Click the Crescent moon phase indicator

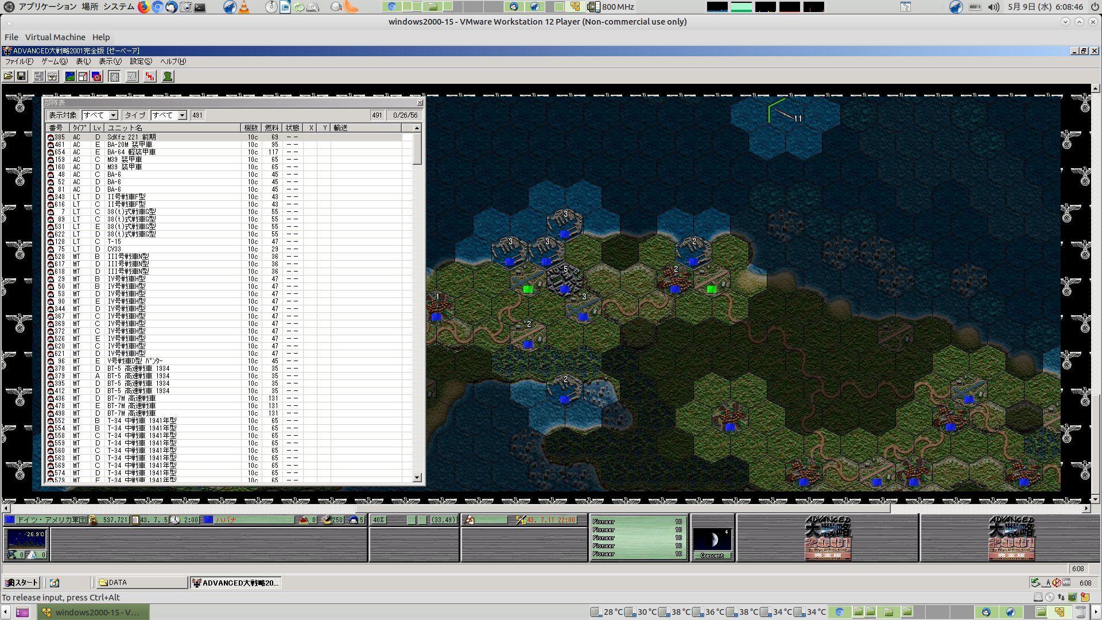click(x=712, y=544)
